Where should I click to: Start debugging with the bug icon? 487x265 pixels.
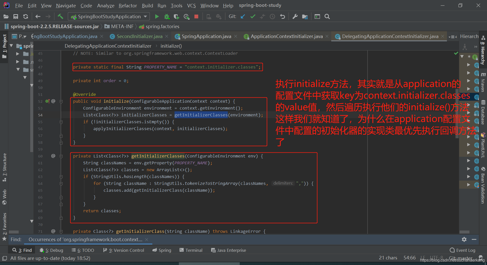[167, 17]
